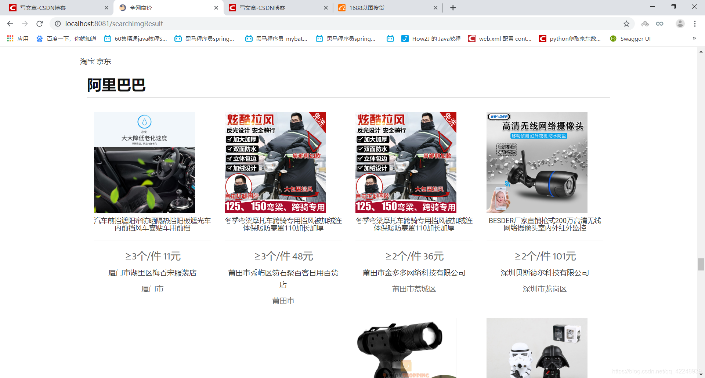Minimize the browser window
Viewport: 705px width, 378px height.
(652, 7)
